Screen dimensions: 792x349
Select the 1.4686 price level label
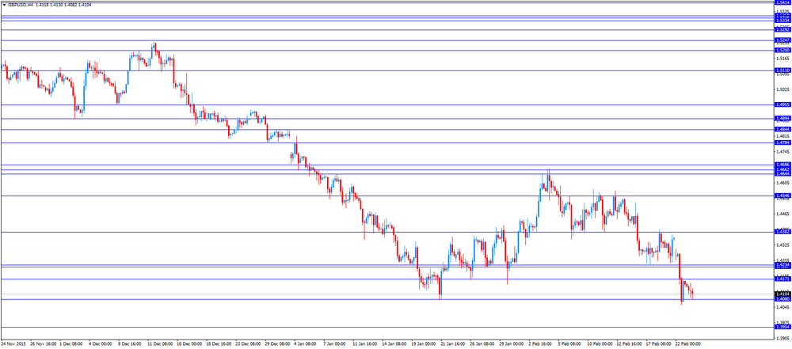(x=782, y=165)
